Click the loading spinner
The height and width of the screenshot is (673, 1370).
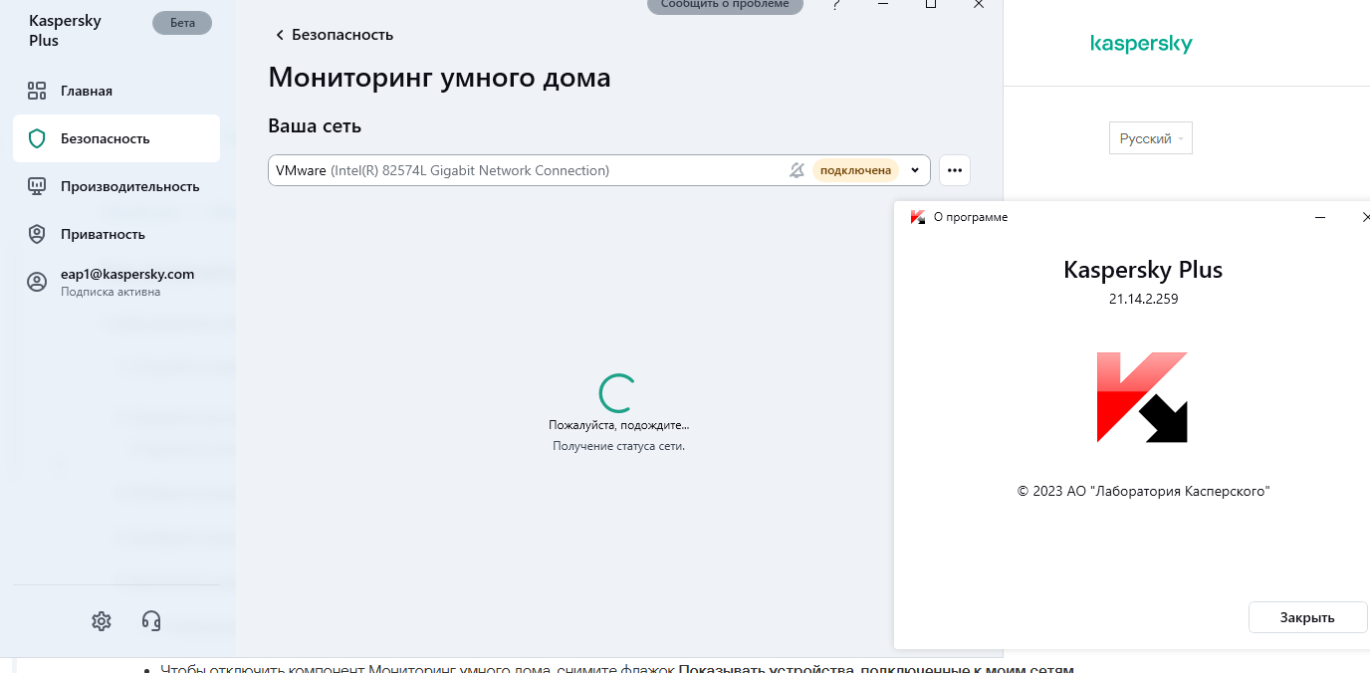(617, 393)
